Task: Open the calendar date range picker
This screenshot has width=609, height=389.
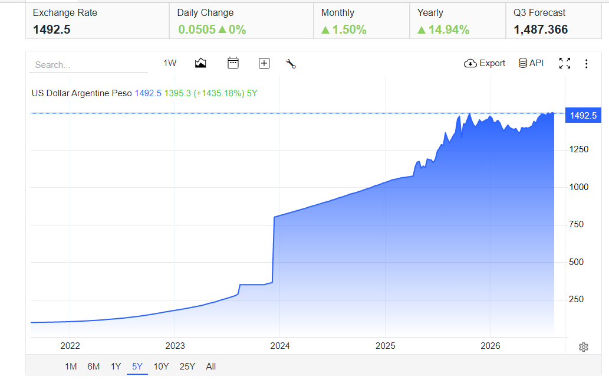Action: [233, 63]
